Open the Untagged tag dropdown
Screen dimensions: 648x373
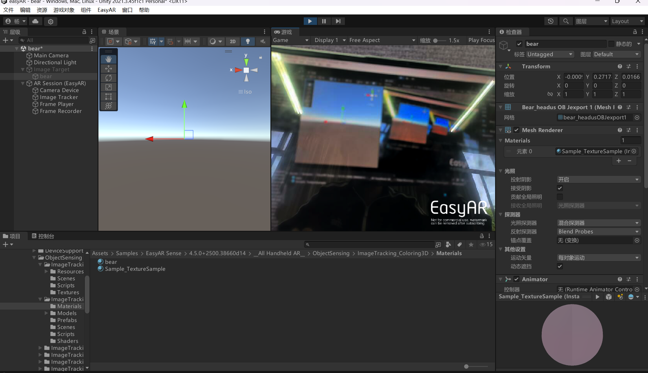(x=550, y=54)
